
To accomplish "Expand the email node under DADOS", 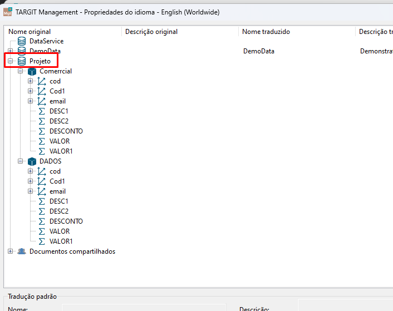I will coord(30,191).
